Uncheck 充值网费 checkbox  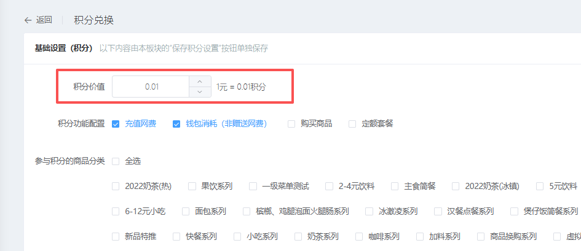click(116, 124)
